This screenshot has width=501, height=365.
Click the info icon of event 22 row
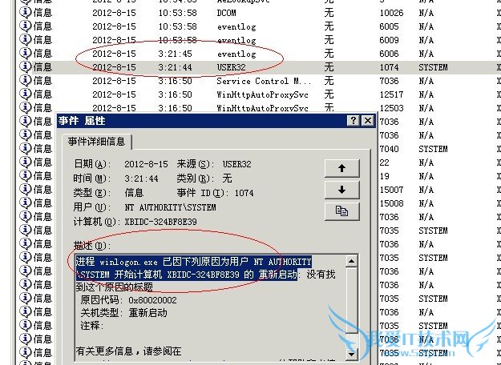click(25, 162)
